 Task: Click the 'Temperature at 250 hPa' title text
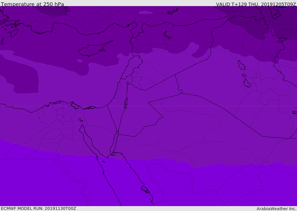click(x=32, y=4)
